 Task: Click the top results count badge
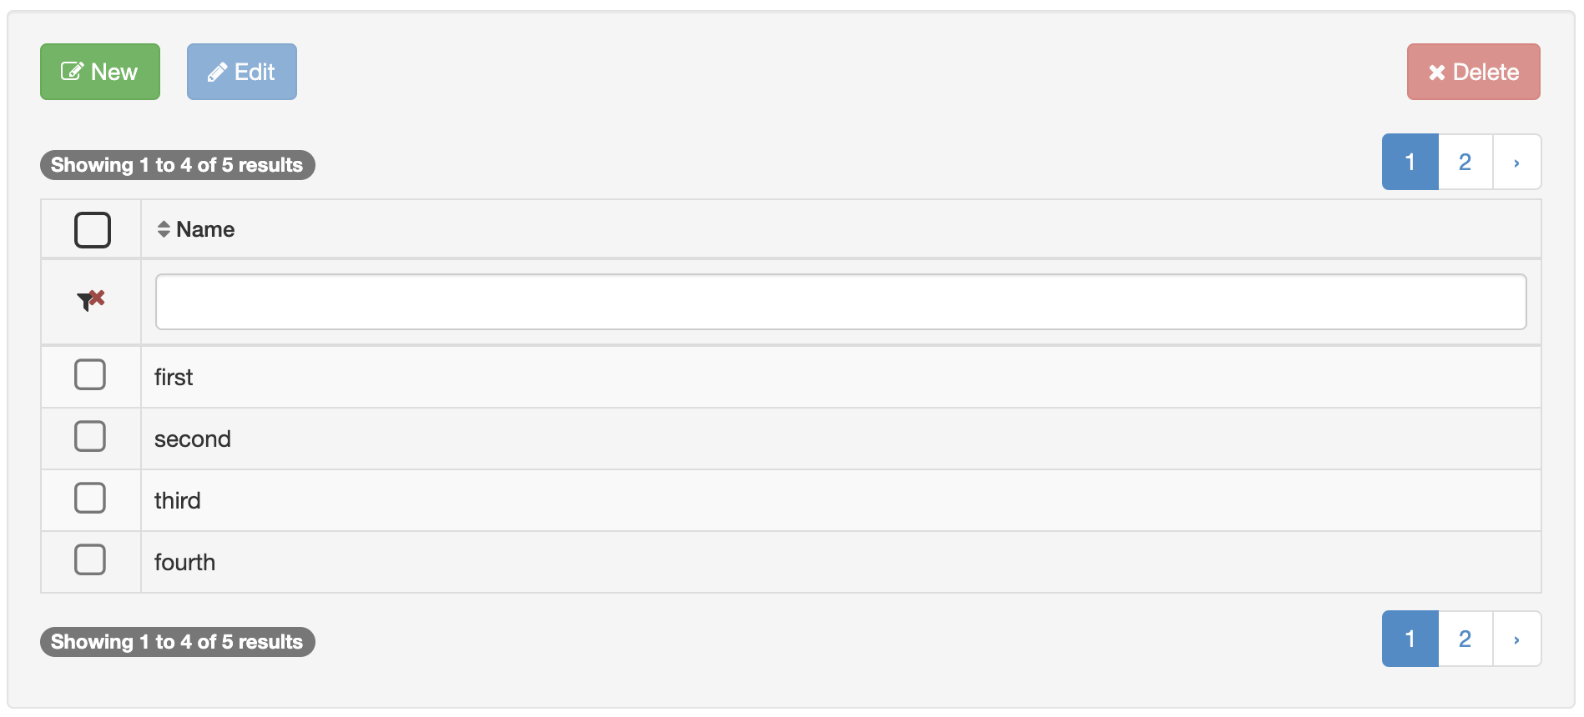point(178,165)
